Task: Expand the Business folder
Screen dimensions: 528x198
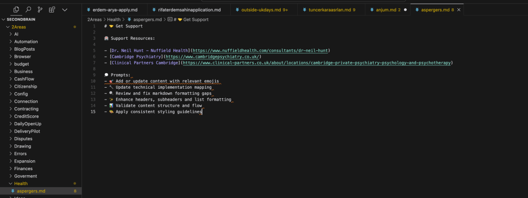Action: (x=23, y=72)
